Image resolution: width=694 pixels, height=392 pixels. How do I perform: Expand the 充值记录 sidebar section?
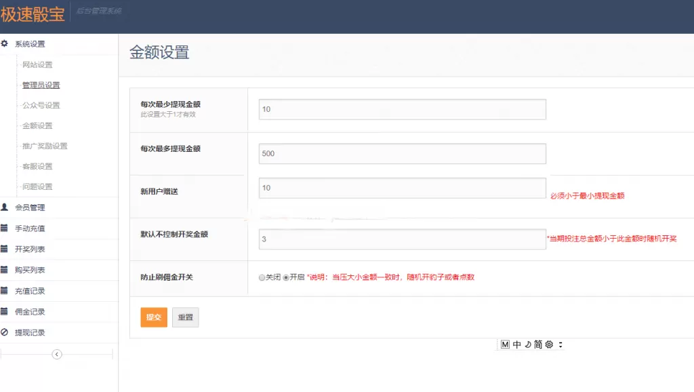coord(30,291)
